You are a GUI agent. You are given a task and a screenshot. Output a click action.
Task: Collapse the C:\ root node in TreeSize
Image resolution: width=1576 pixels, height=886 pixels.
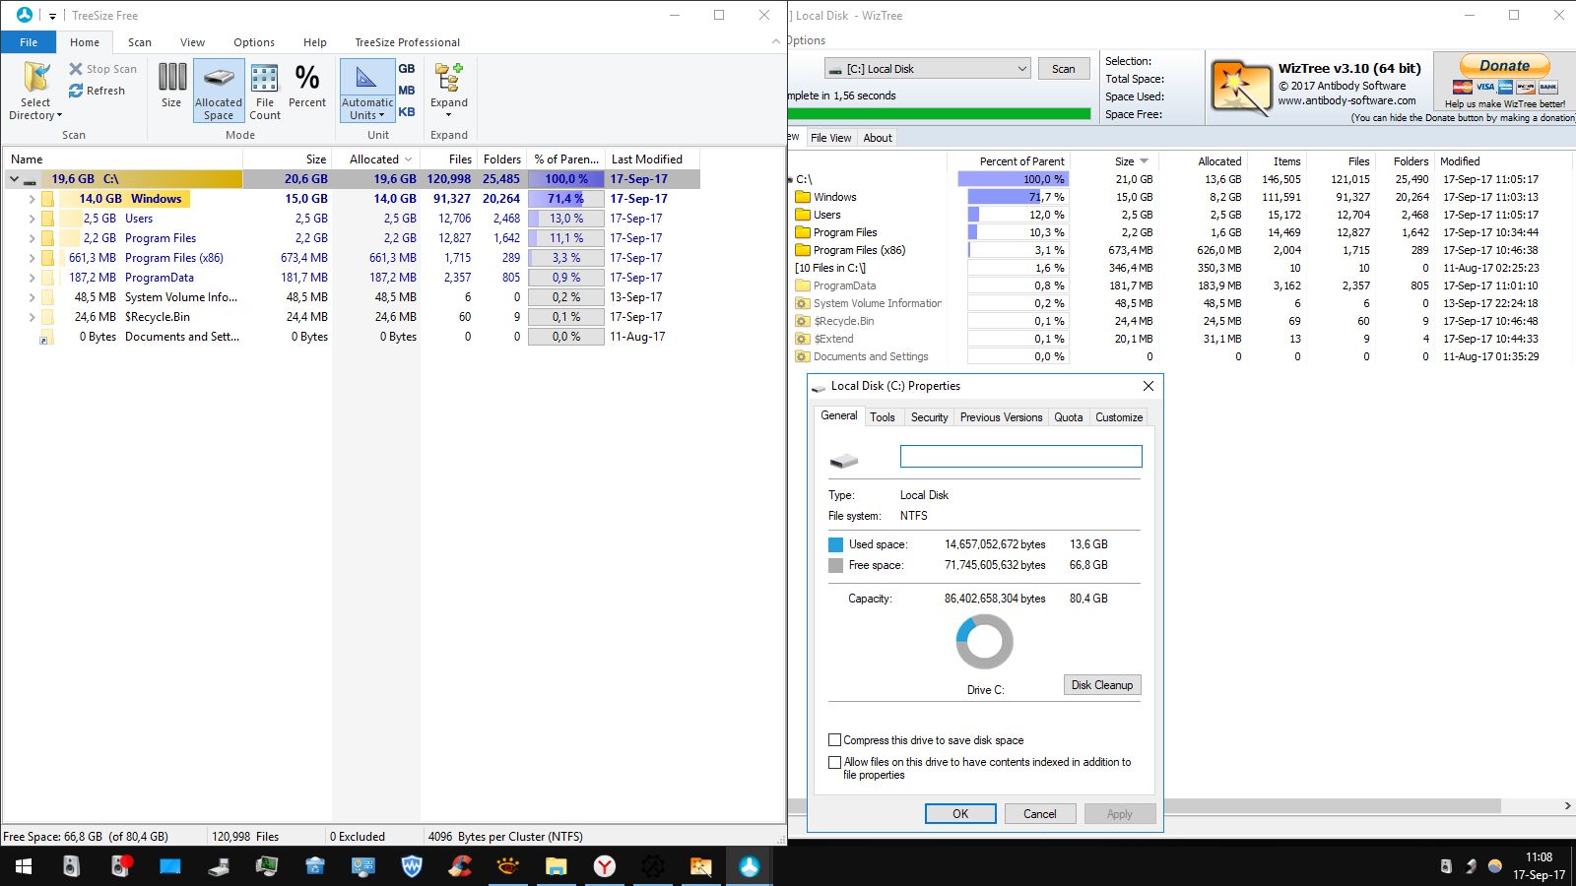(14, 179)
